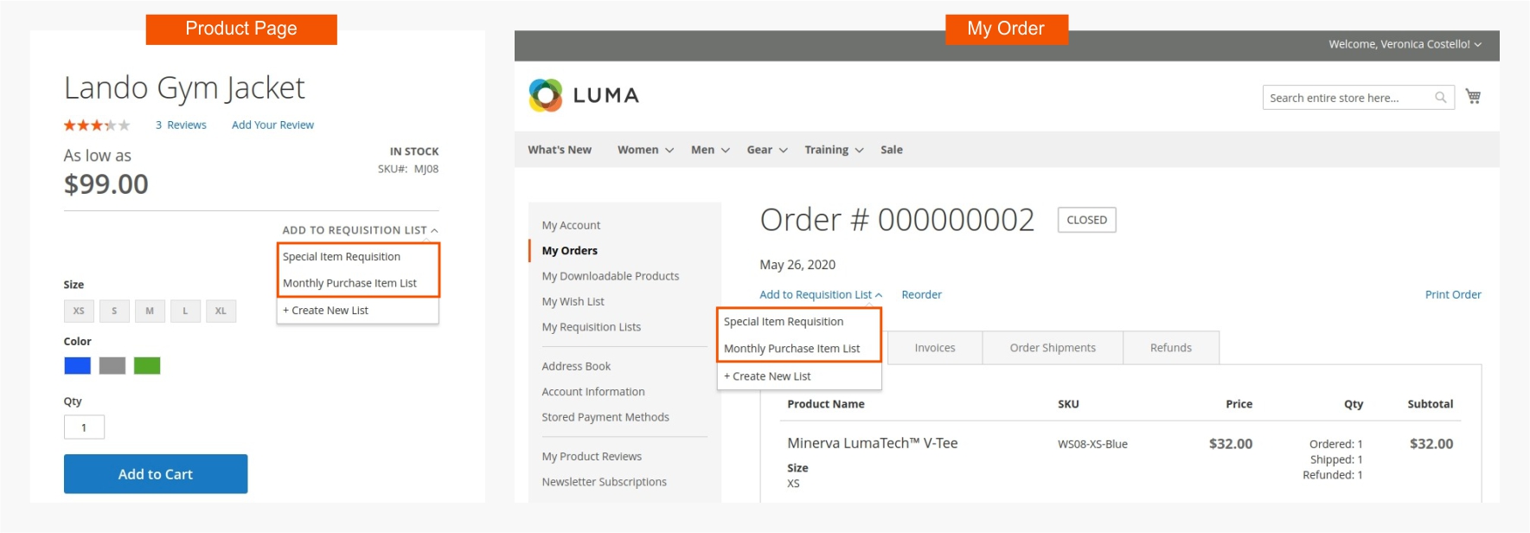This screenshot has height=533, width=1530.
Task: Select size XL swatch
Action: (x=221, y=311)
